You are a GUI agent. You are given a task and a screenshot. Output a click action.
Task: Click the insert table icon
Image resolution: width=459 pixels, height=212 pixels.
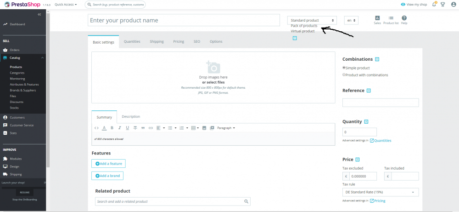[193, 128]
